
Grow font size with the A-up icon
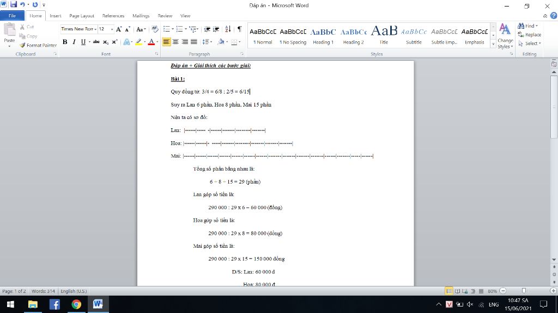119,29
